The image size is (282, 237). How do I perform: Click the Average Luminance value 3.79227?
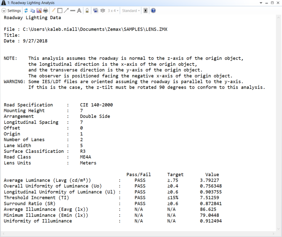pos(209,180)
